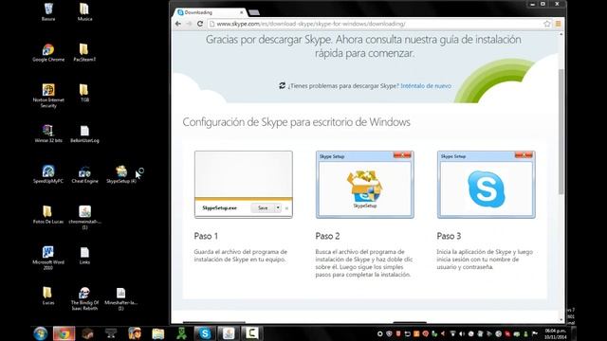Select the PacSteam7 folder
Viewport: 607px width, 341px height.
pos(84,53)
